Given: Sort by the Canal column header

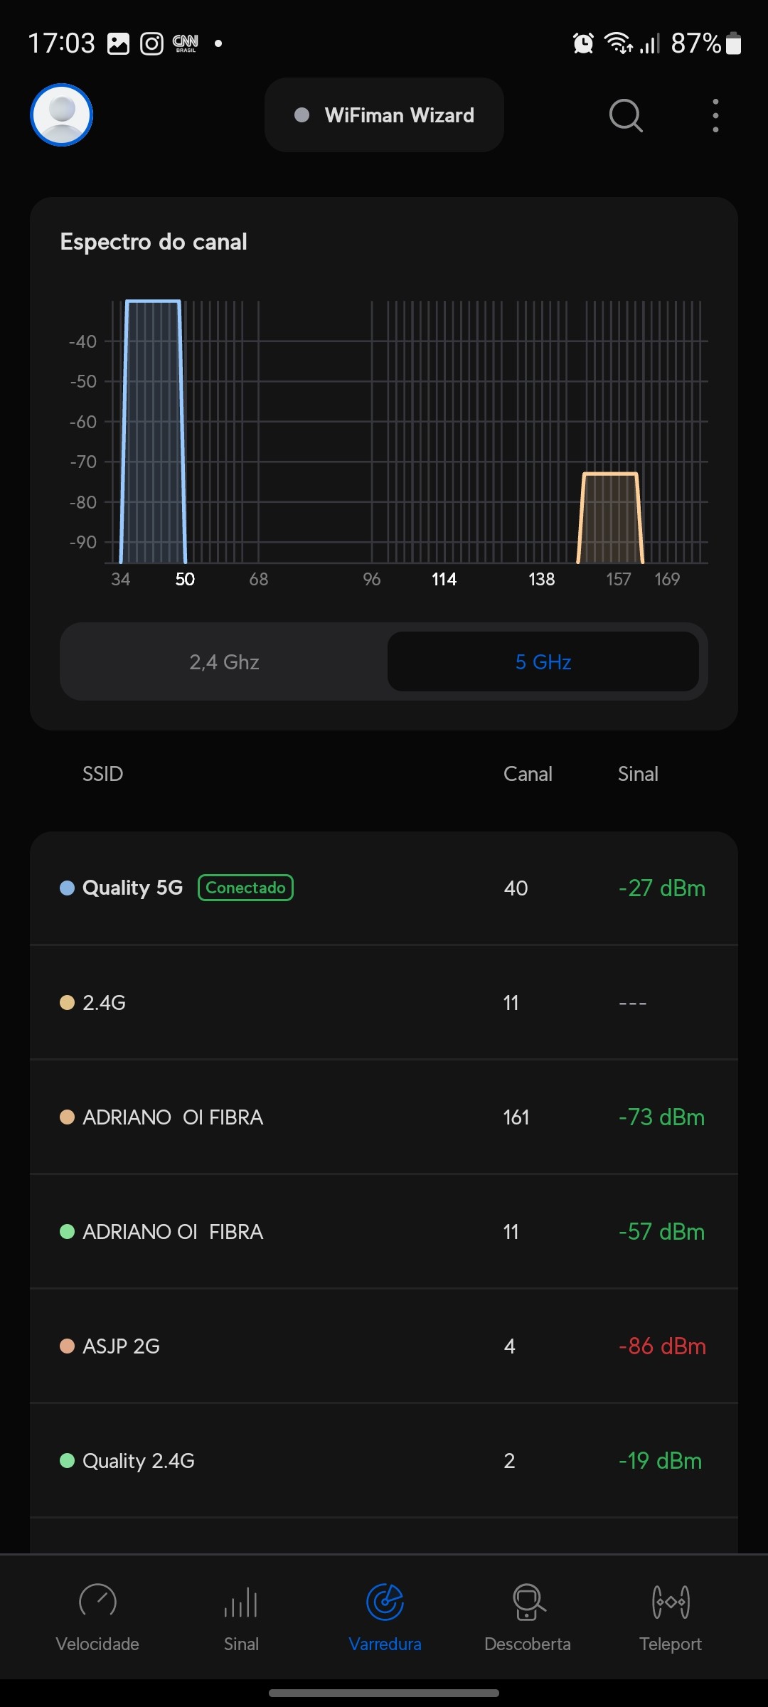Looking at the screenshot, I should 528,774.
